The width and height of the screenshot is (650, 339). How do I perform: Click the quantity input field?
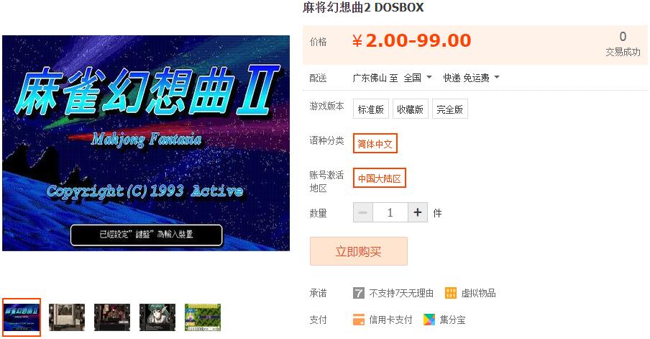tap(390, 213)
